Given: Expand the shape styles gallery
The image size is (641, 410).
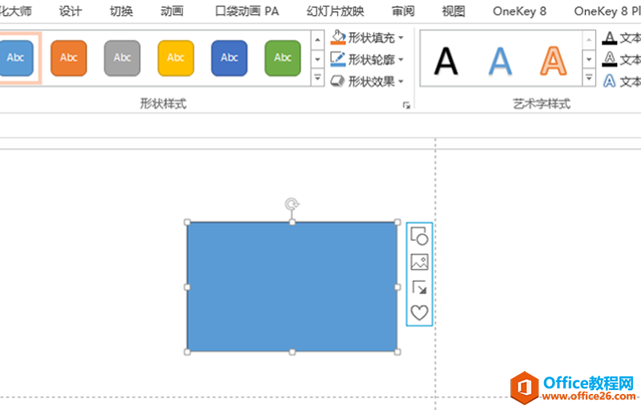Looking at the screenshot, I should (317, 77).
